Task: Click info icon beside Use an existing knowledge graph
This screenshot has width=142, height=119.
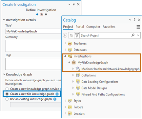Action: [55, 99]
